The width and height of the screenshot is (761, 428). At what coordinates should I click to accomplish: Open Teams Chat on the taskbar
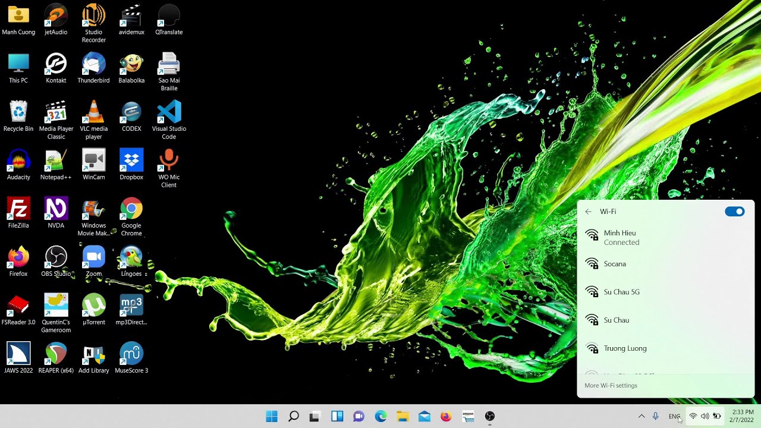[359, 416]
